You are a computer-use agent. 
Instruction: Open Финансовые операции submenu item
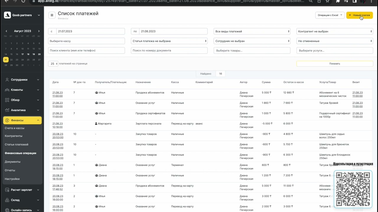20,153
